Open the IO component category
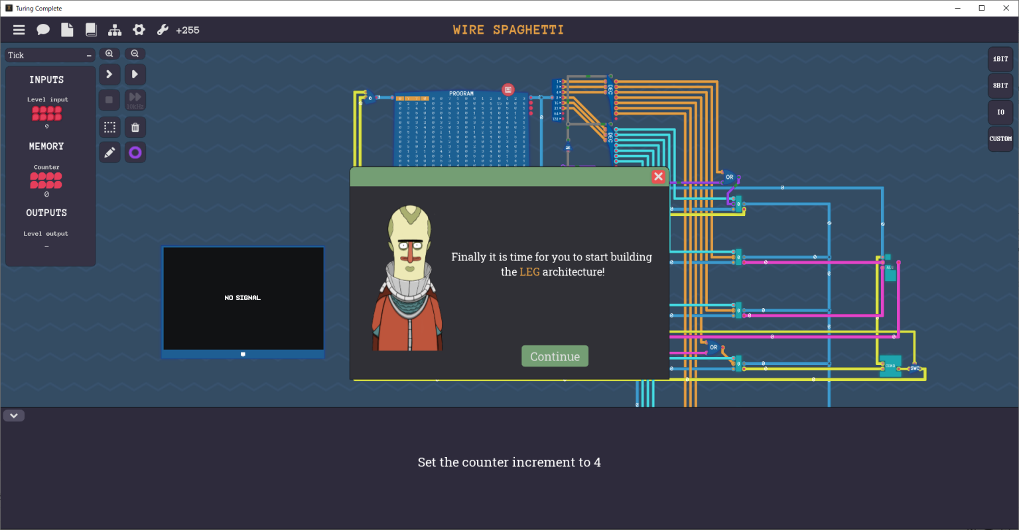Image resolution: width=1019 pixels, height=530 pixels. pyautogui.click(x=1000, y=112)
